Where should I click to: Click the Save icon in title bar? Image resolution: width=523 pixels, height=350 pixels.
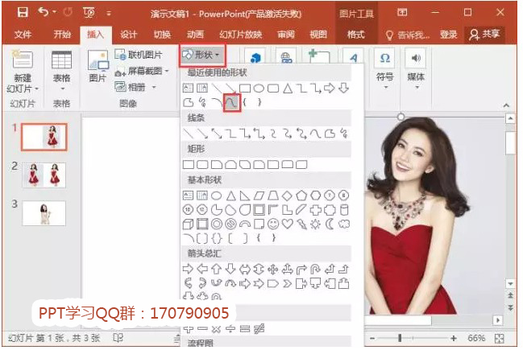coord(23,13)
